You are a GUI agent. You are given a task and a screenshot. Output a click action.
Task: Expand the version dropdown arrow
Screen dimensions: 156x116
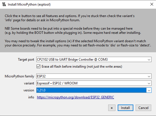[x=149, y=90]
